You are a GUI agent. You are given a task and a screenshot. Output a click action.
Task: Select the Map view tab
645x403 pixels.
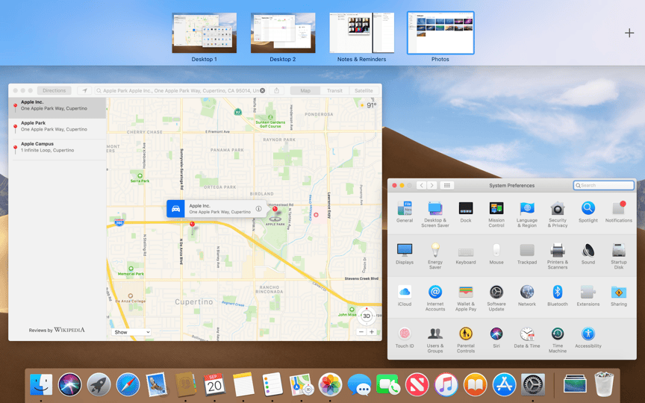[x=305, y=90]
